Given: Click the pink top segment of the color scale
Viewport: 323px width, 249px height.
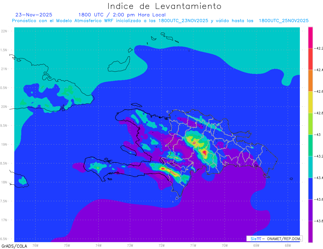Looking at the screenshot, I should (310, 38).
